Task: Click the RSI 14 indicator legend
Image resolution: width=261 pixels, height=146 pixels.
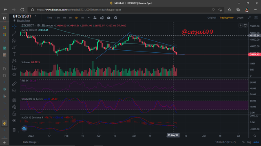Action: (x=25, y=81)
